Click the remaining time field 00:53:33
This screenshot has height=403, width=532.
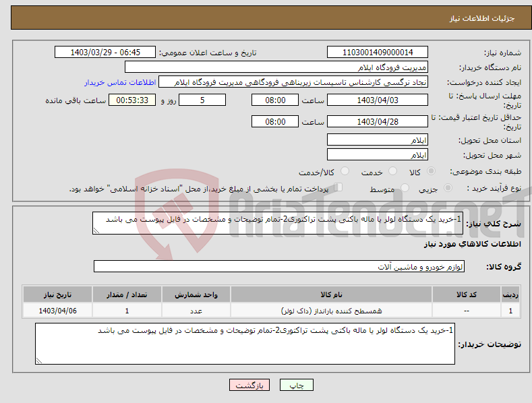point(132,100)
